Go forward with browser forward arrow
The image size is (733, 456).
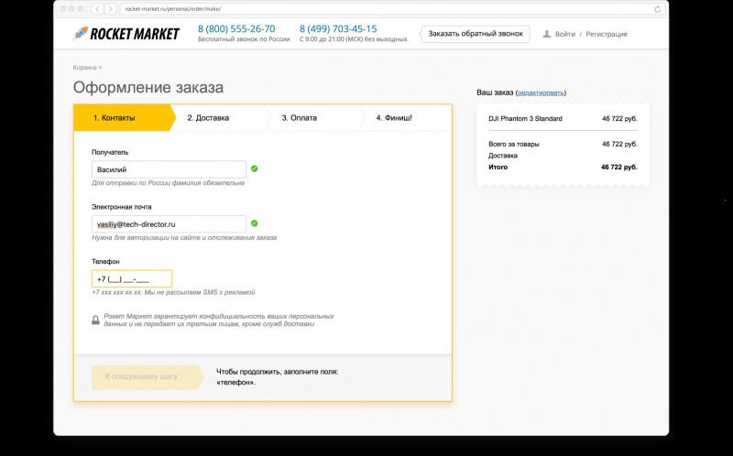(110, 8)
